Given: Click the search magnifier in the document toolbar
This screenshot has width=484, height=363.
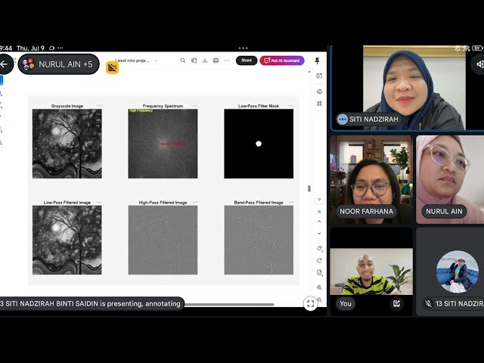Looking at the screenshot, I should point(183,60).
